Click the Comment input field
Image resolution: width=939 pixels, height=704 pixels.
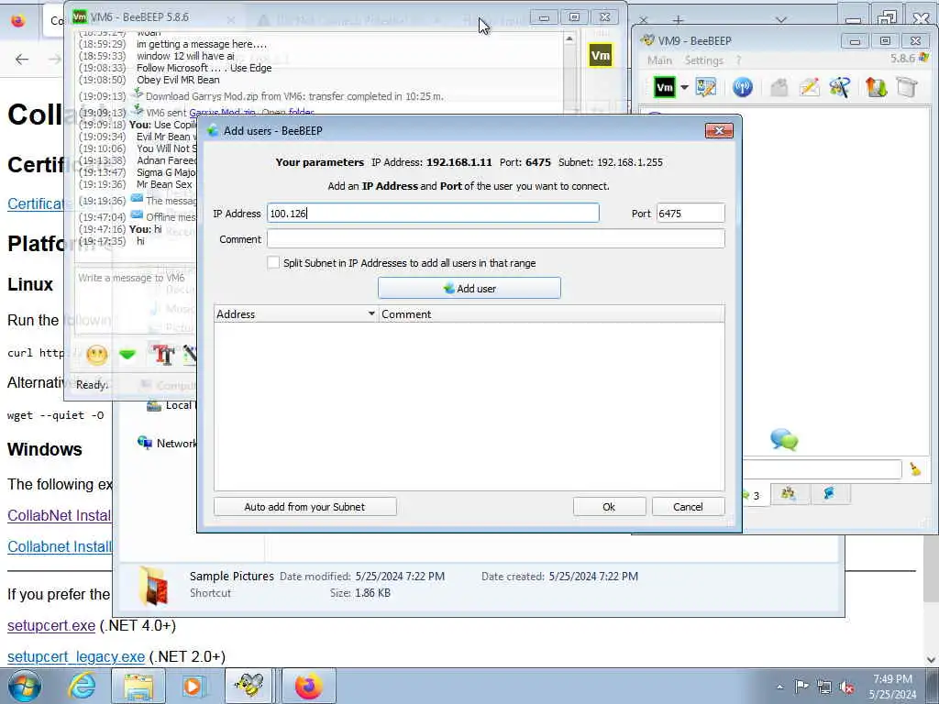(x=495, y=239)
